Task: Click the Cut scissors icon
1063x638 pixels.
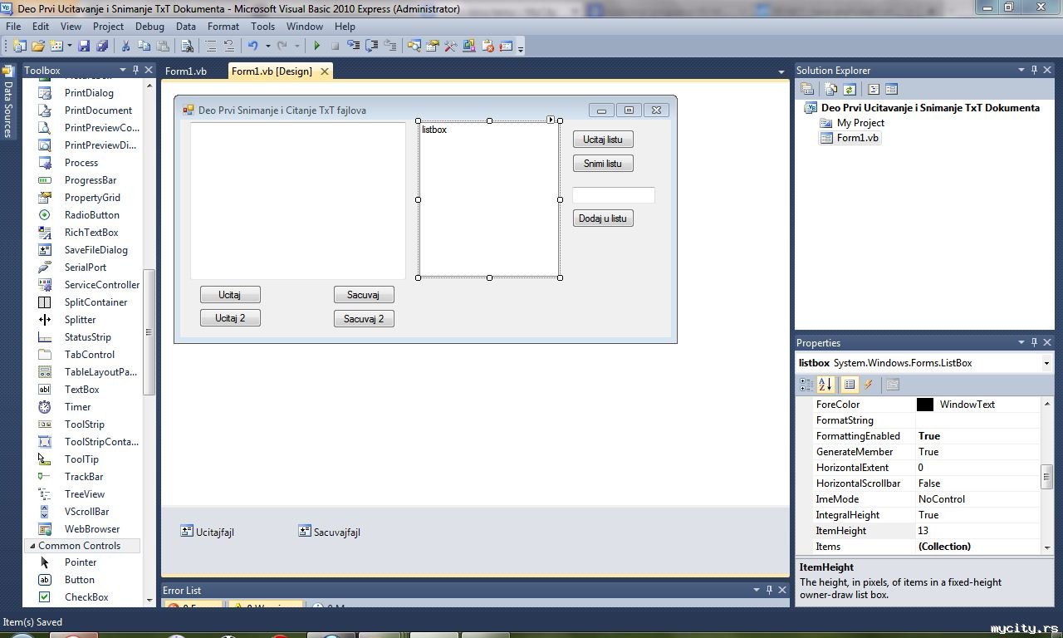Action: (126, 47)
